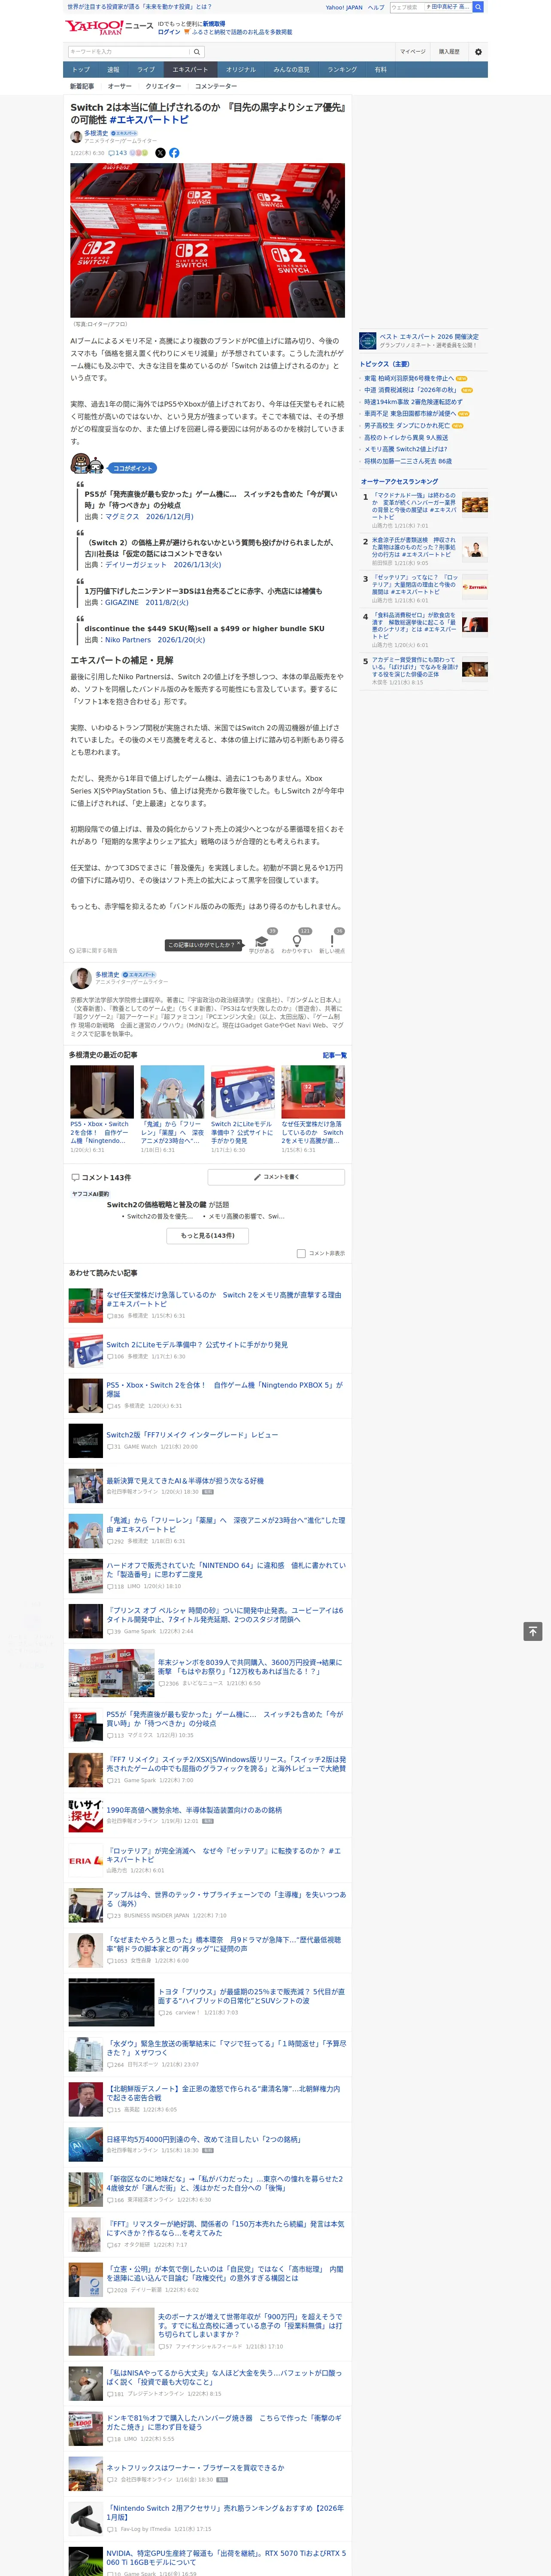Open related article Switch2版『FF7リメイク インターグレード』レビュー
Image resolution: width=551 pixels, height=2576 pixels.
tap(193, 1435)
